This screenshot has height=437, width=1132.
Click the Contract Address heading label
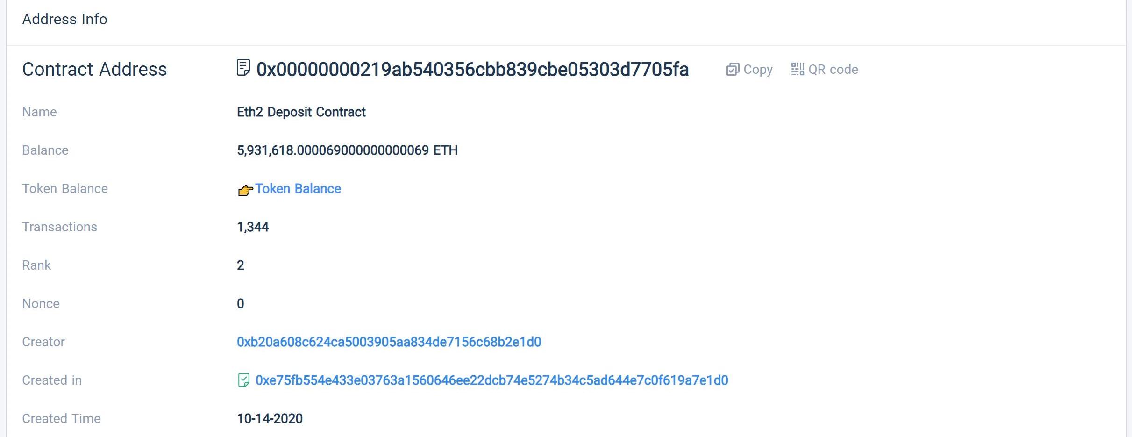[x=94, y=69]
